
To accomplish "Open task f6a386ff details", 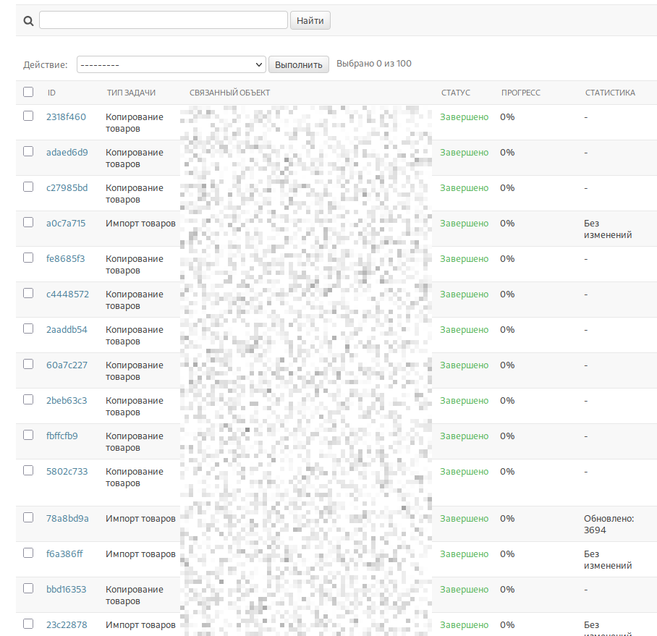I will click(64, 554).
